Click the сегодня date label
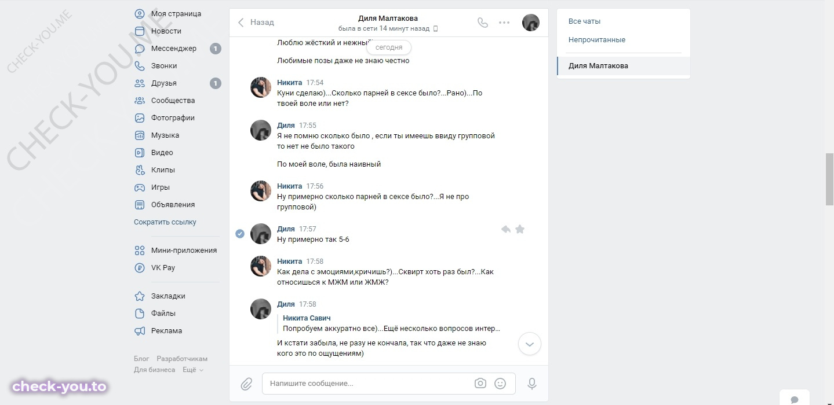834x405 pixels. 389,47
